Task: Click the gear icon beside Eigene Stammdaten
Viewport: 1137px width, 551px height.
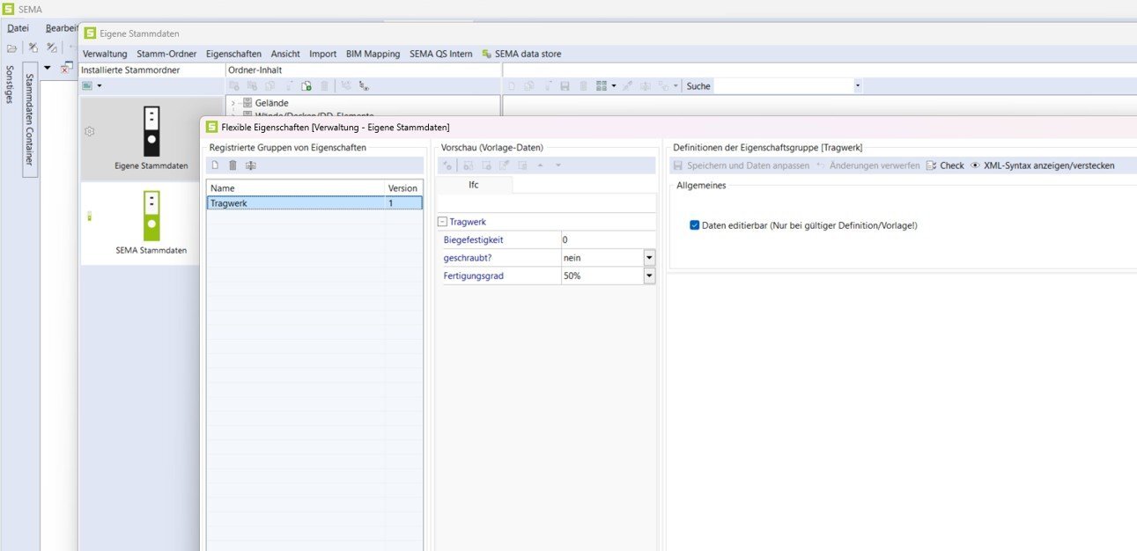Action: [89, 131]
